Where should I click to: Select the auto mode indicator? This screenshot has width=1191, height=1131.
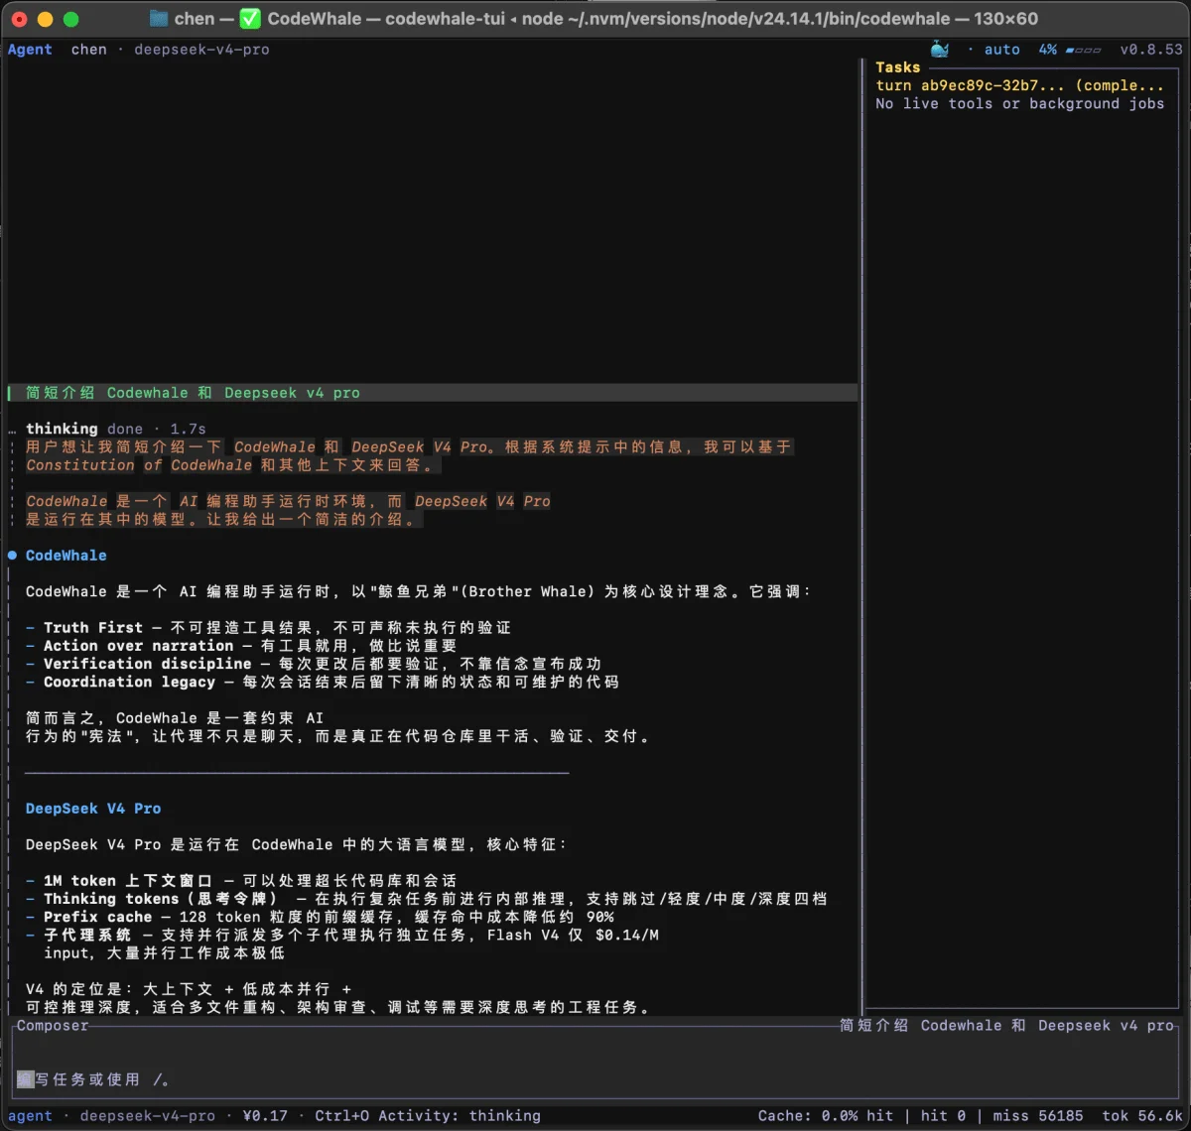pos(1001,50)
